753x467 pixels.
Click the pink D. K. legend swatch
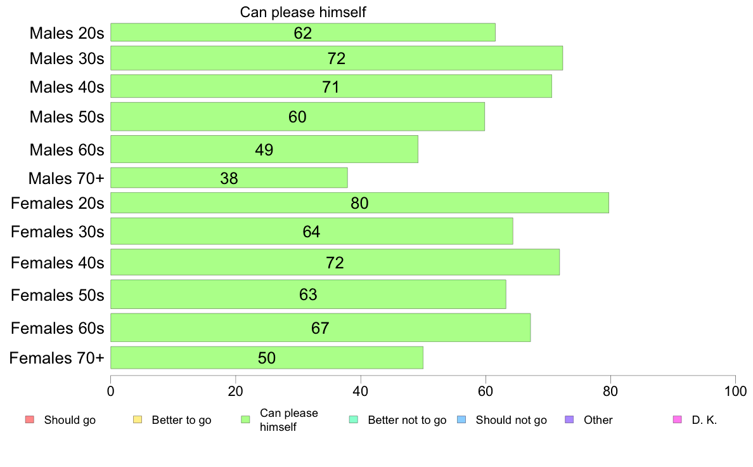678,419
